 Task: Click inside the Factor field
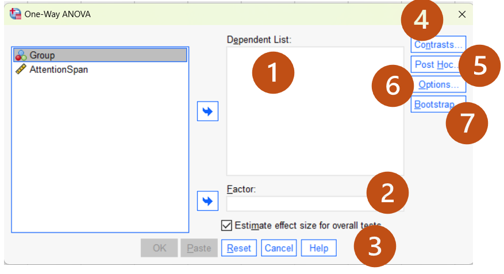point(297,204)
